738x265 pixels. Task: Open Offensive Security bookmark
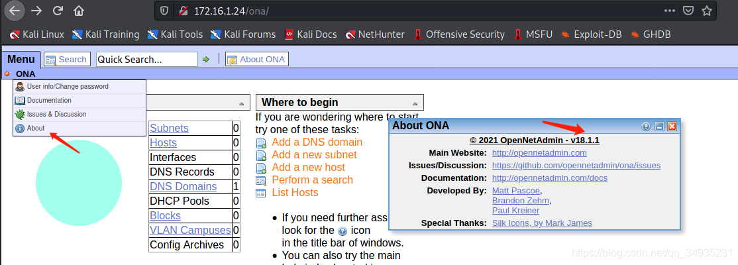click(459, 34)
